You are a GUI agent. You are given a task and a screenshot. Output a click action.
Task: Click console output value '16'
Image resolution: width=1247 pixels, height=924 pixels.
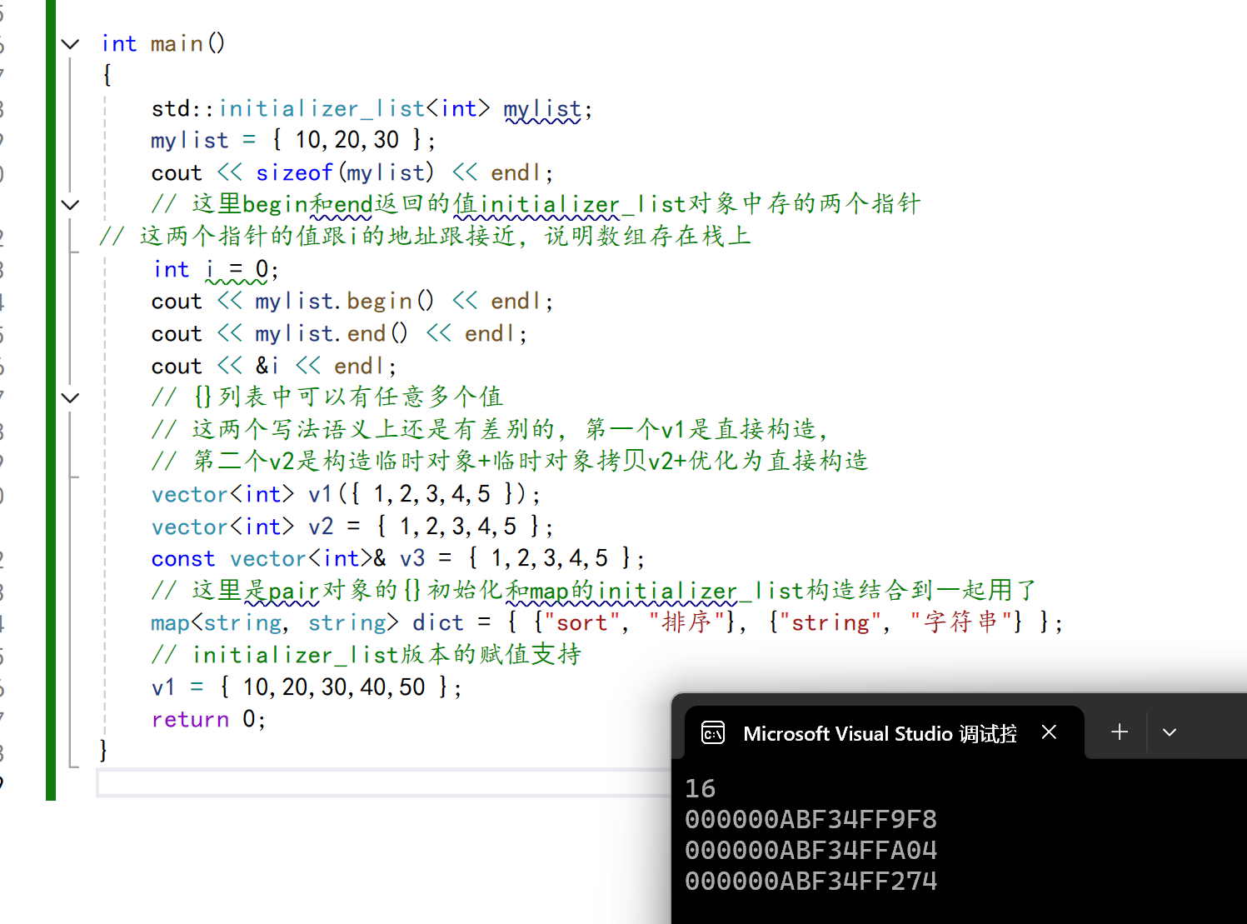(x=700, y=788)
